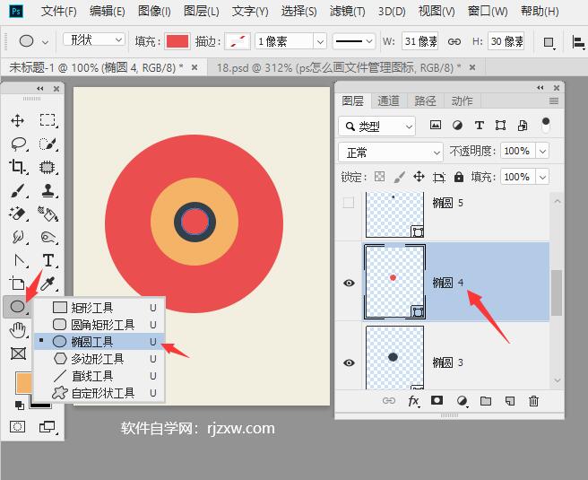
Task: Add layer mask from Layers panel bottom
Action: [437, 400]
